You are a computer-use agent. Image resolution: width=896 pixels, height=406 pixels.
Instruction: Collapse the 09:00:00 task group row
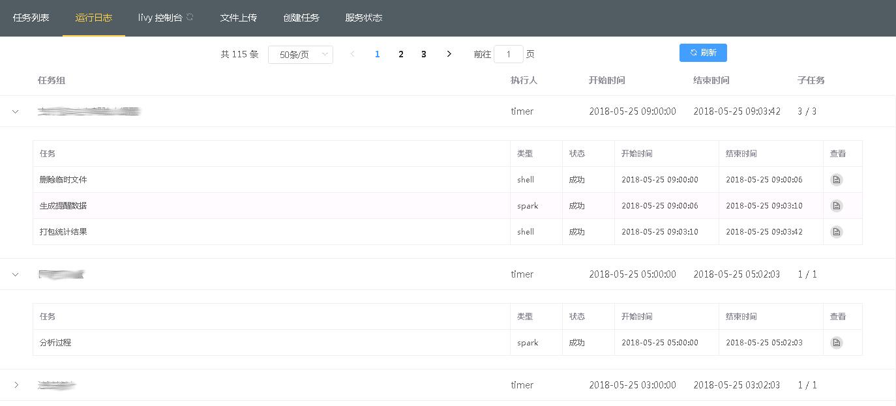pyautogui.click(x=16, y=111)
